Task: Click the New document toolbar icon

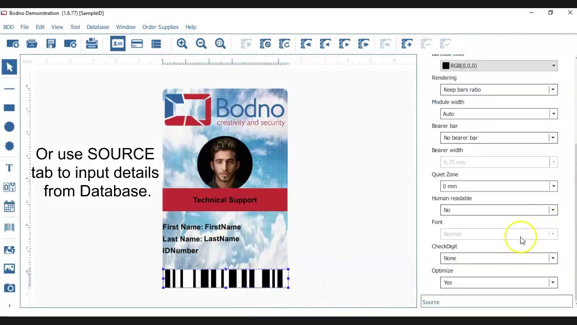Action: [13, 44]
